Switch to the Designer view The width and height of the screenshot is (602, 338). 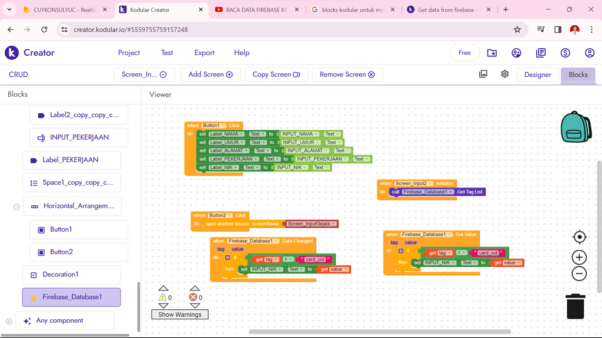click(x=537, y=75)
